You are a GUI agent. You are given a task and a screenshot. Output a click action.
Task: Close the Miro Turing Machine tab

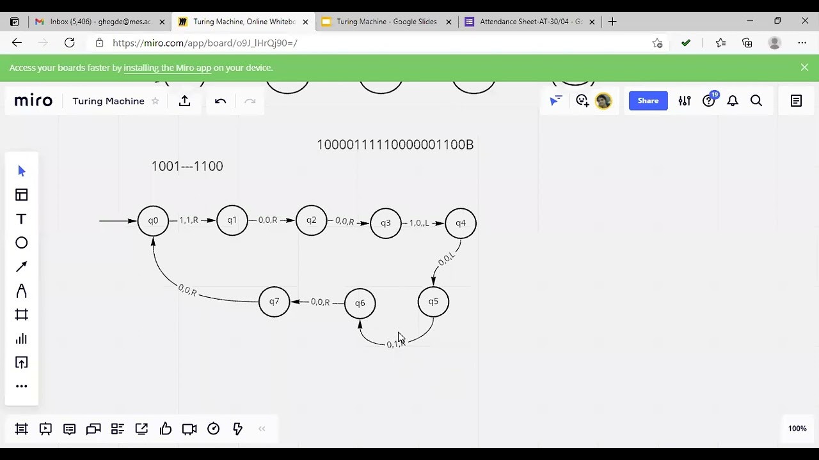coord(305,22)
